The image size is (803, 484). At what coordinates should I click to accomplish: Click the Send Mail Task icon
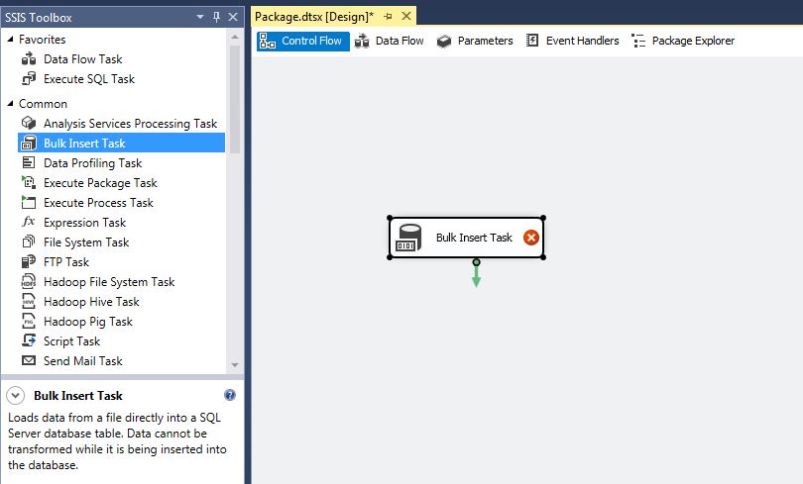point(29,361)
